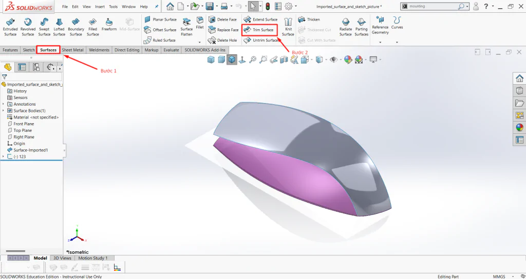Select the Untrim Surface tool

click(261, 40)
